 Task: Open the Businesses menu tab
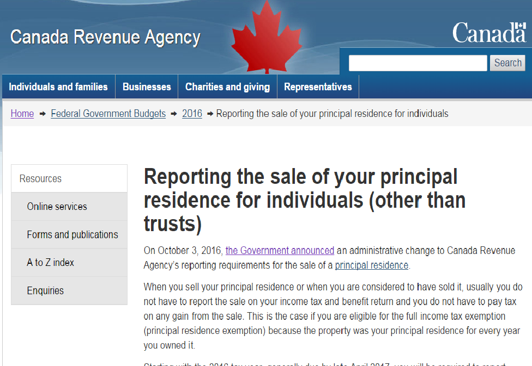click(x=147, y=86)
